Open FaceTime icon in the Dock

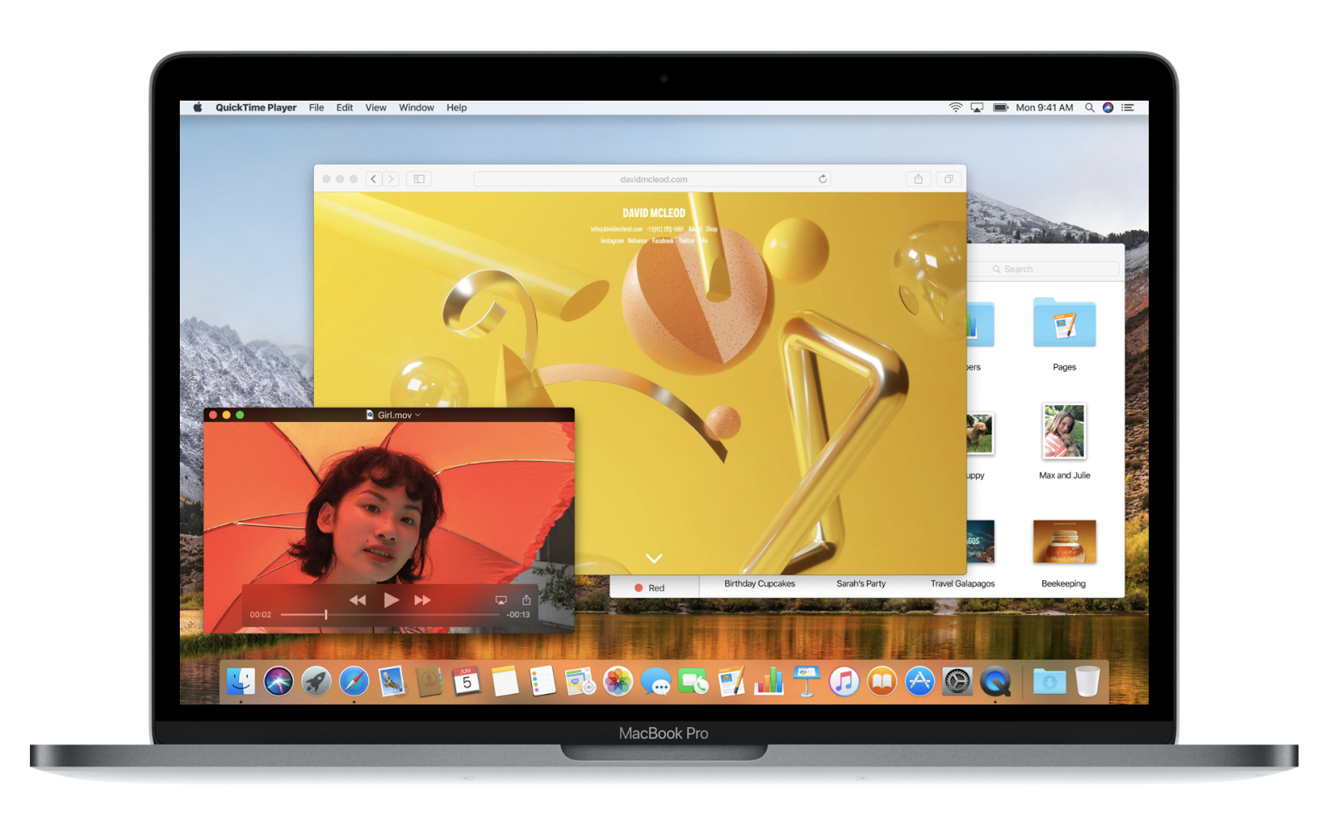click(x=693, y=682)
